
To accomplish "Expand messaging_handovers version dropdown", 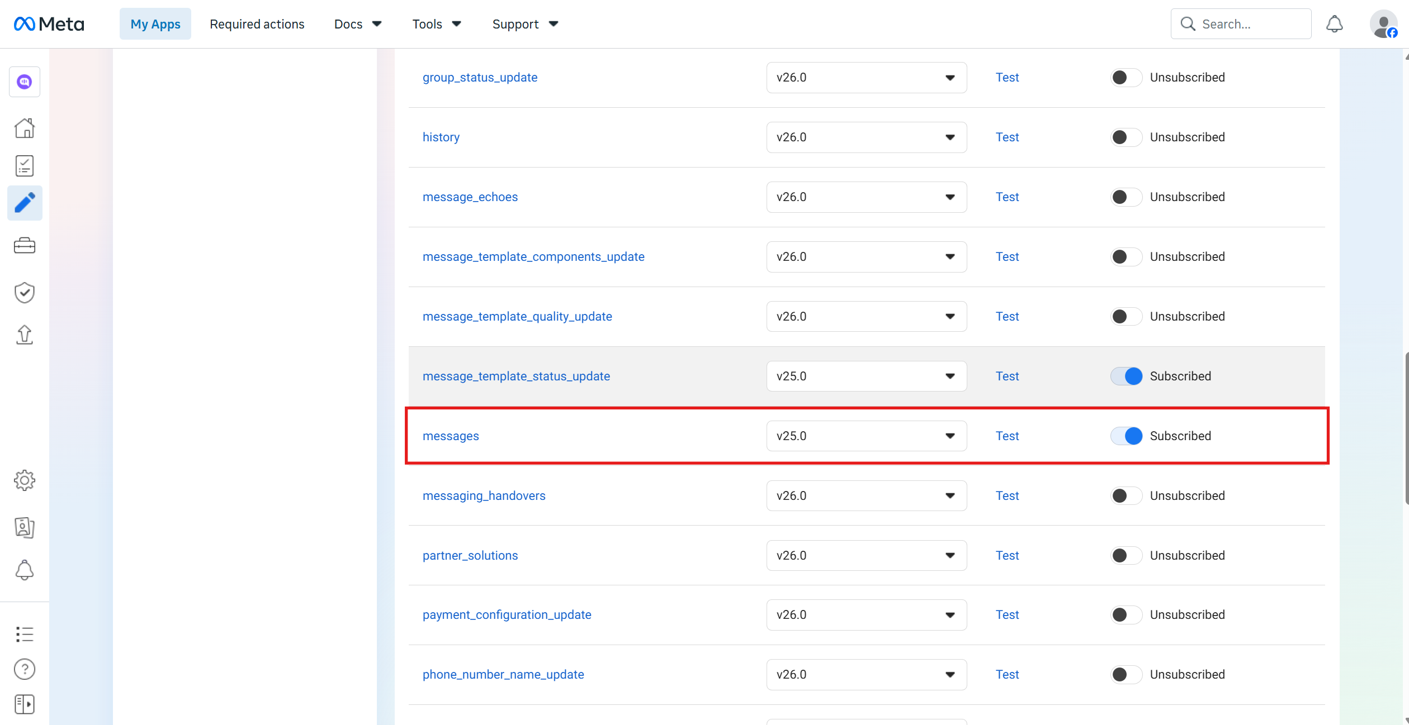I will point(866,496).
